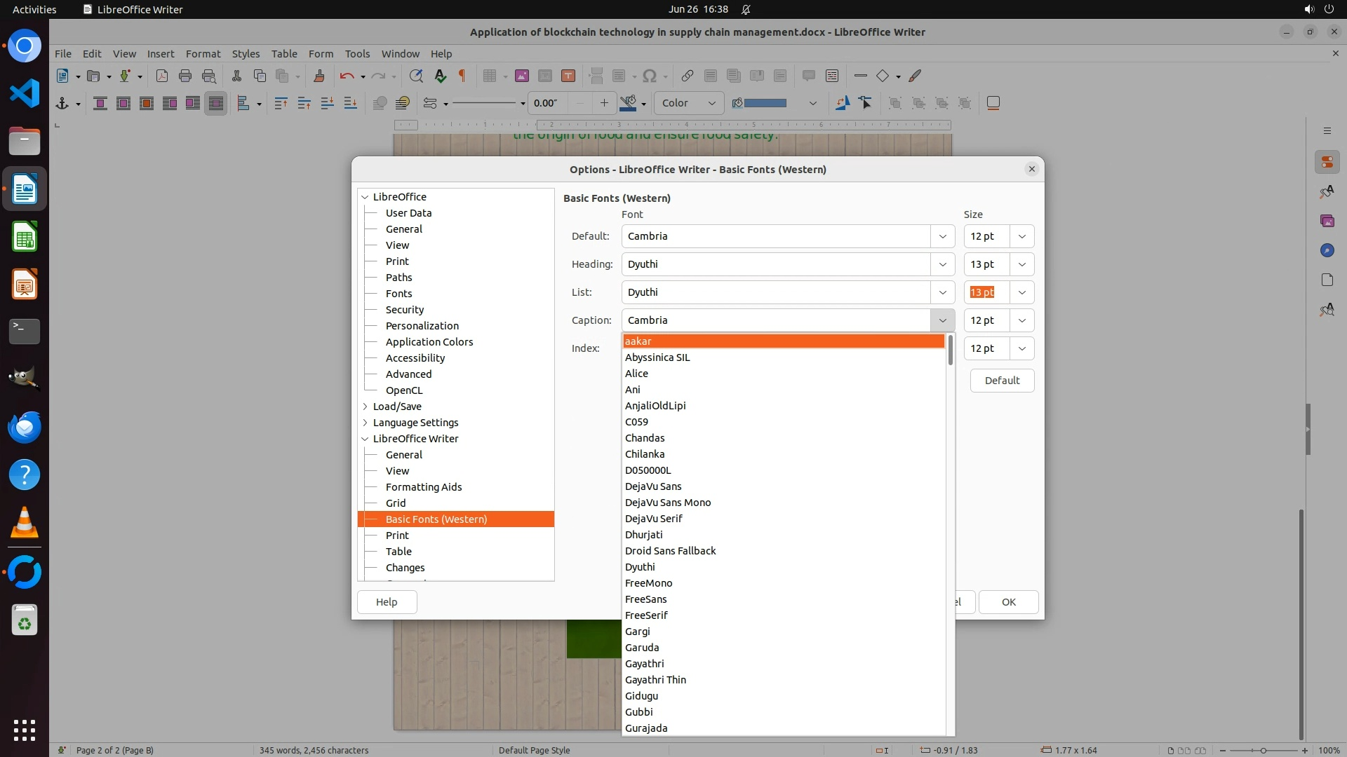This screenshot has height=757, width=1347.
Task: Click the Default button
Action: (x=1002, y=381)
